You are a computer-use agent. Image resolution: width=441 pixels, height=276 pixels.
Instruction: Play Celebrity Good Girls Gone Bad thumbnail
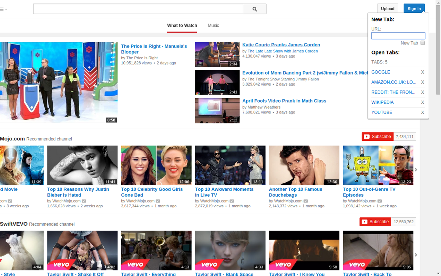click(156, 165)
